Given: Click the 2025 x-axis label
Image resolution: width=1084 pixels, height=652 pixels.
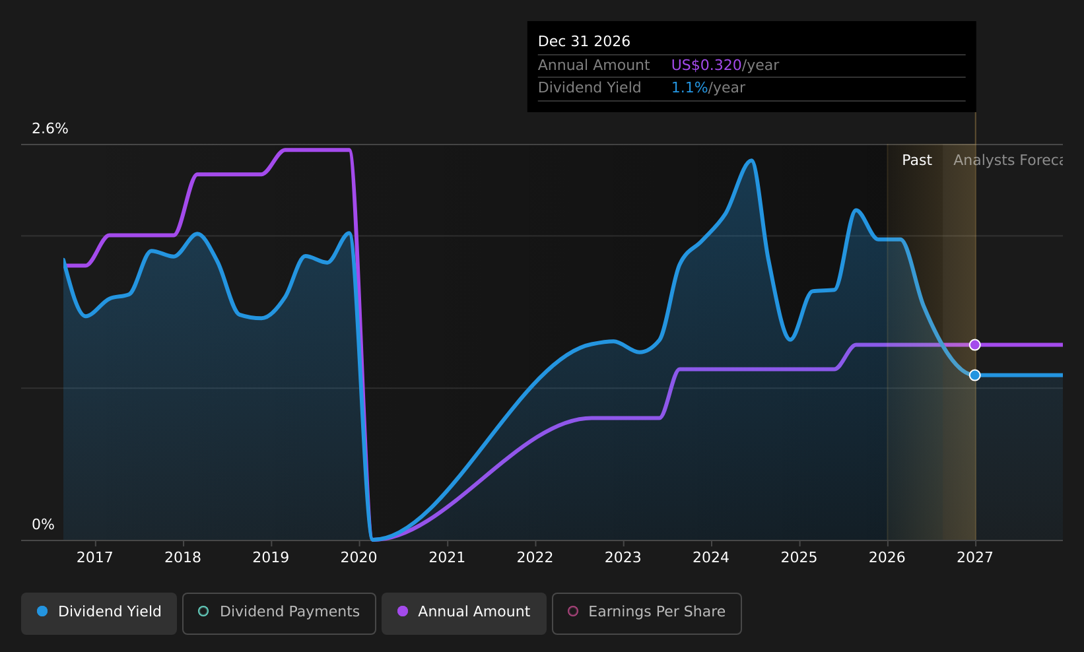Looking at the screenshot, I should pos(799,558).
